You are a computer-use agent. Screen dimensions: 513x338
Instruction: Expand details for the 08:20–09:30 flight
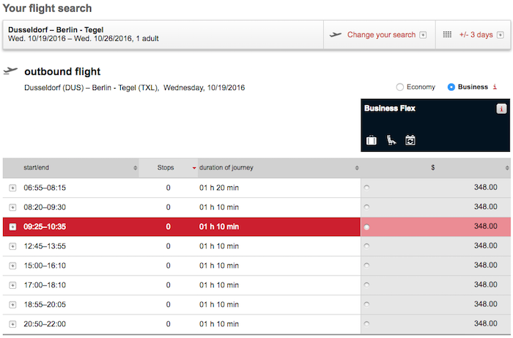12,207
